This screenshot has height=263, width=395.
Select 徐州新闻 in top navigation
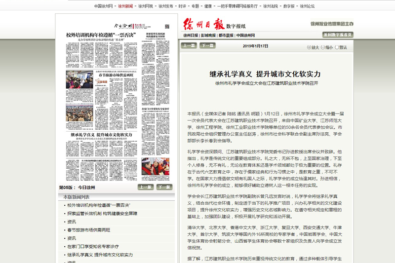[125, 6]
